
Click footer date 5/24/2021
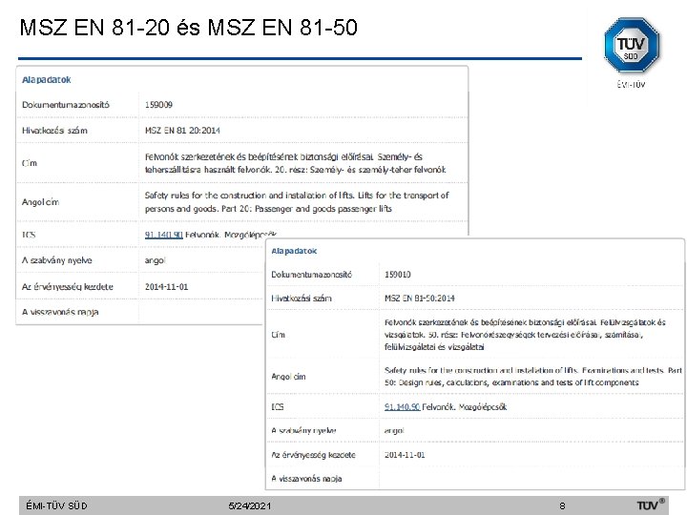coord(250,505)
